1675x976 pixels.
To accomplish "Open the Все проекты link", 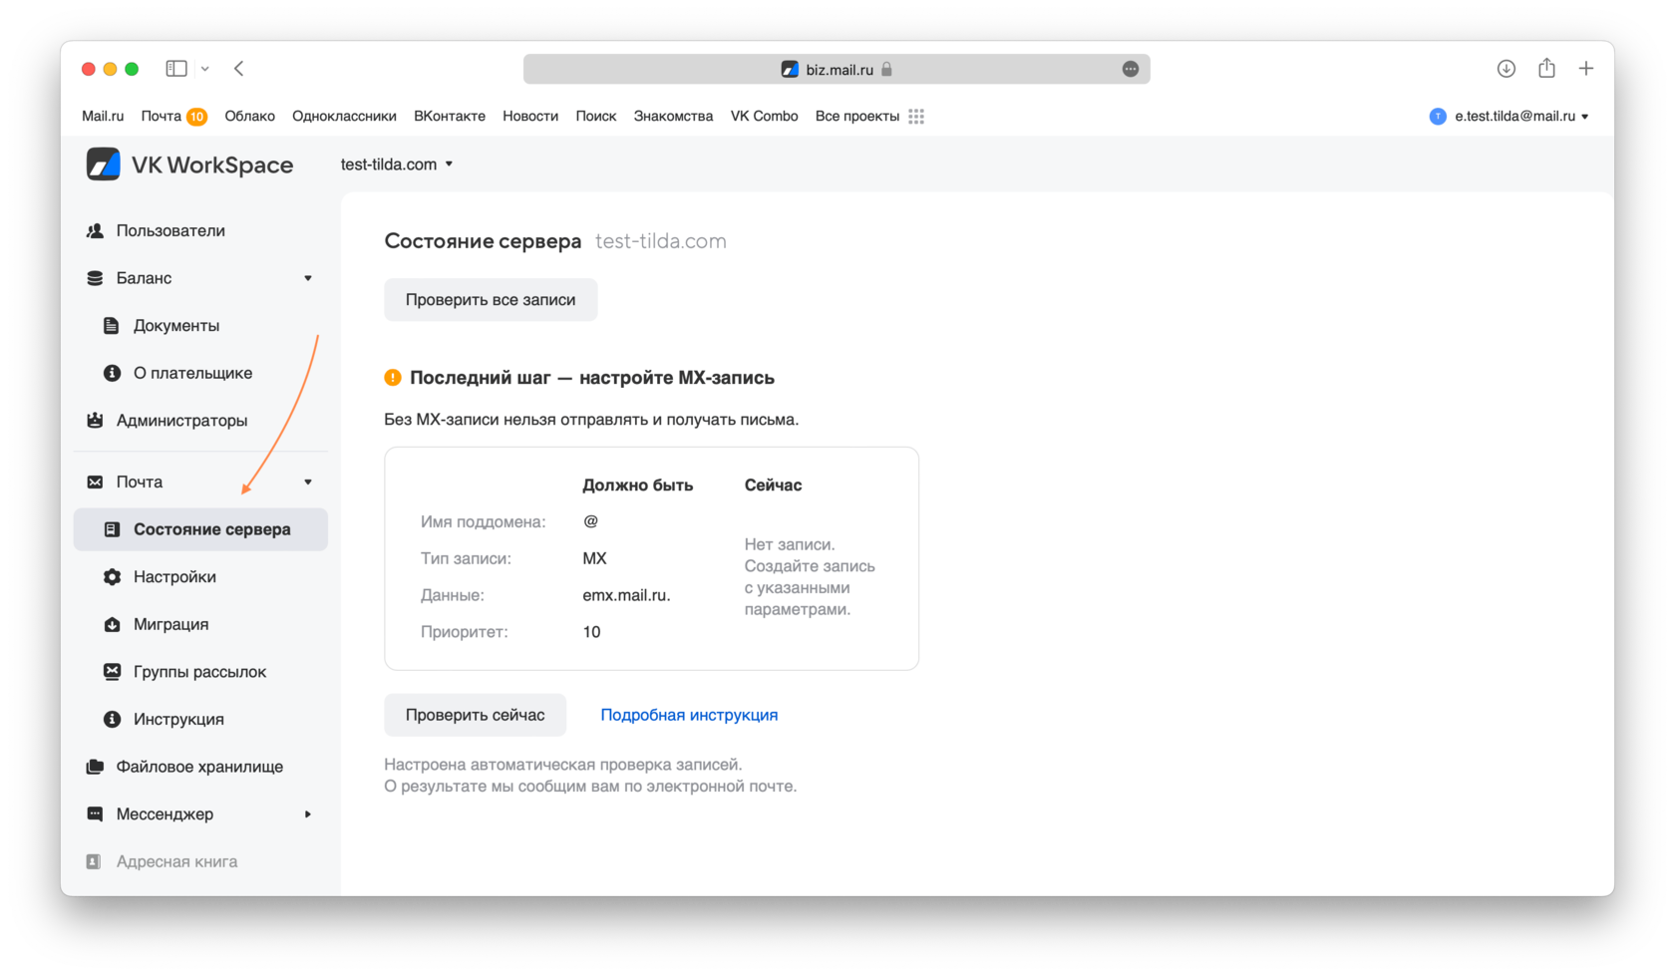I will tap(857, 117).
